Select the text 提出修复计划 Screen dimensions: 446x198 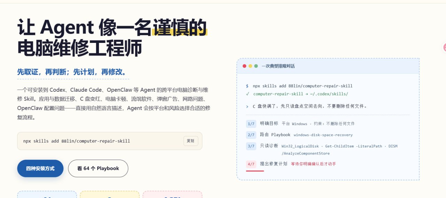tap(274, 163)
